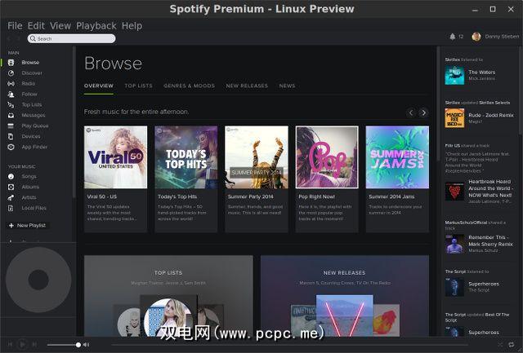The image size is (523, 353).
Task: Open the Devices icon in sidebar
Action: [11, 136]
